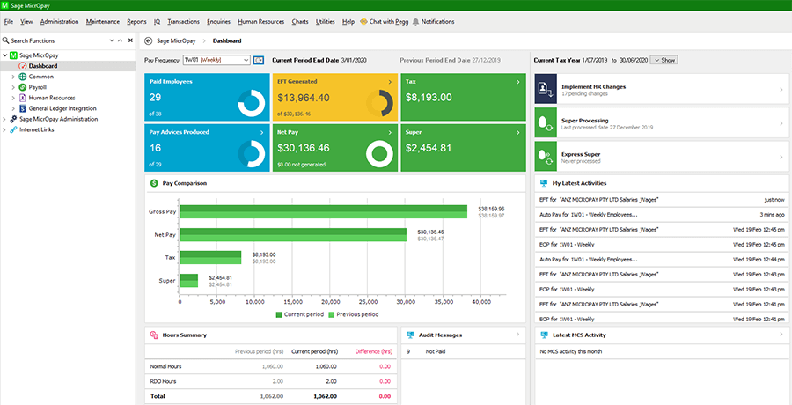Click the Latest MCS Activity chevron
Viewport: 792px width, 405px height.
pyautogui.click(x=781, y=335)
